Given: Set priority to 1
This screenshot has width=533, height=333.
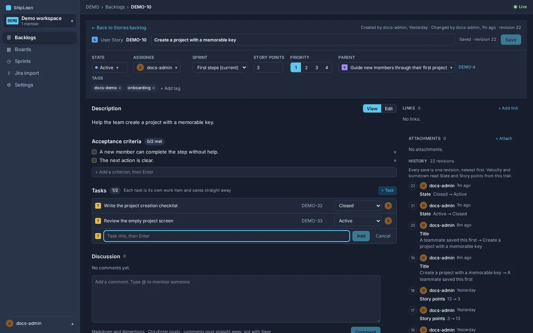Looking at the screenshot, I should click(296, 67).
